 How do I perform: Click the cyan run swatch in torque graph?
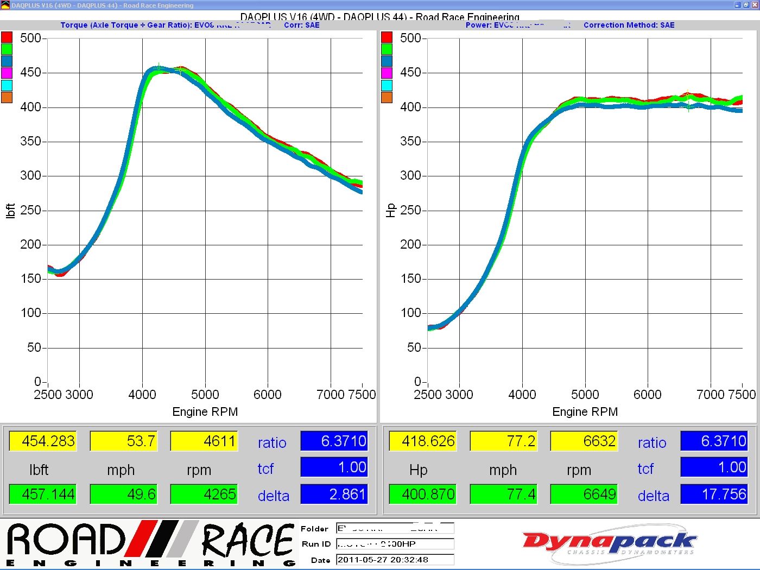point(7,85)
